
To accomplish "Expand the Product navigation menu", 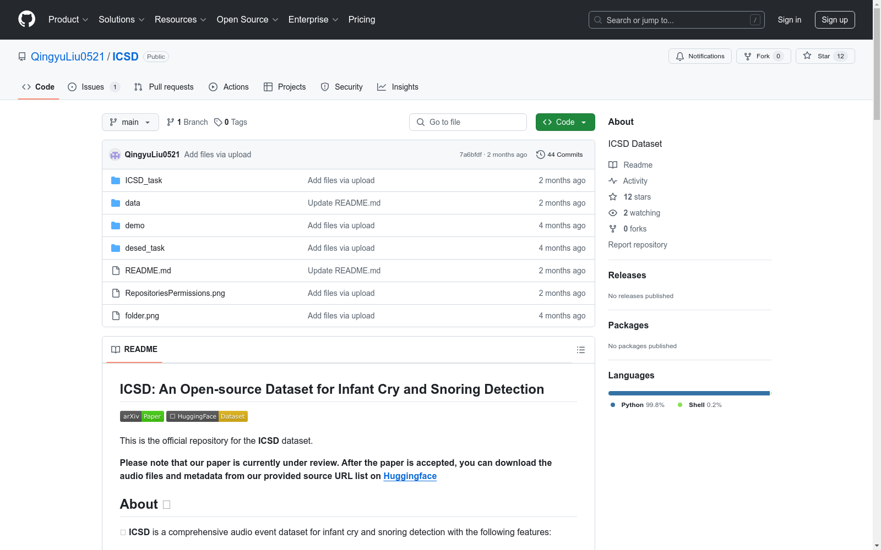I will 68,19.
